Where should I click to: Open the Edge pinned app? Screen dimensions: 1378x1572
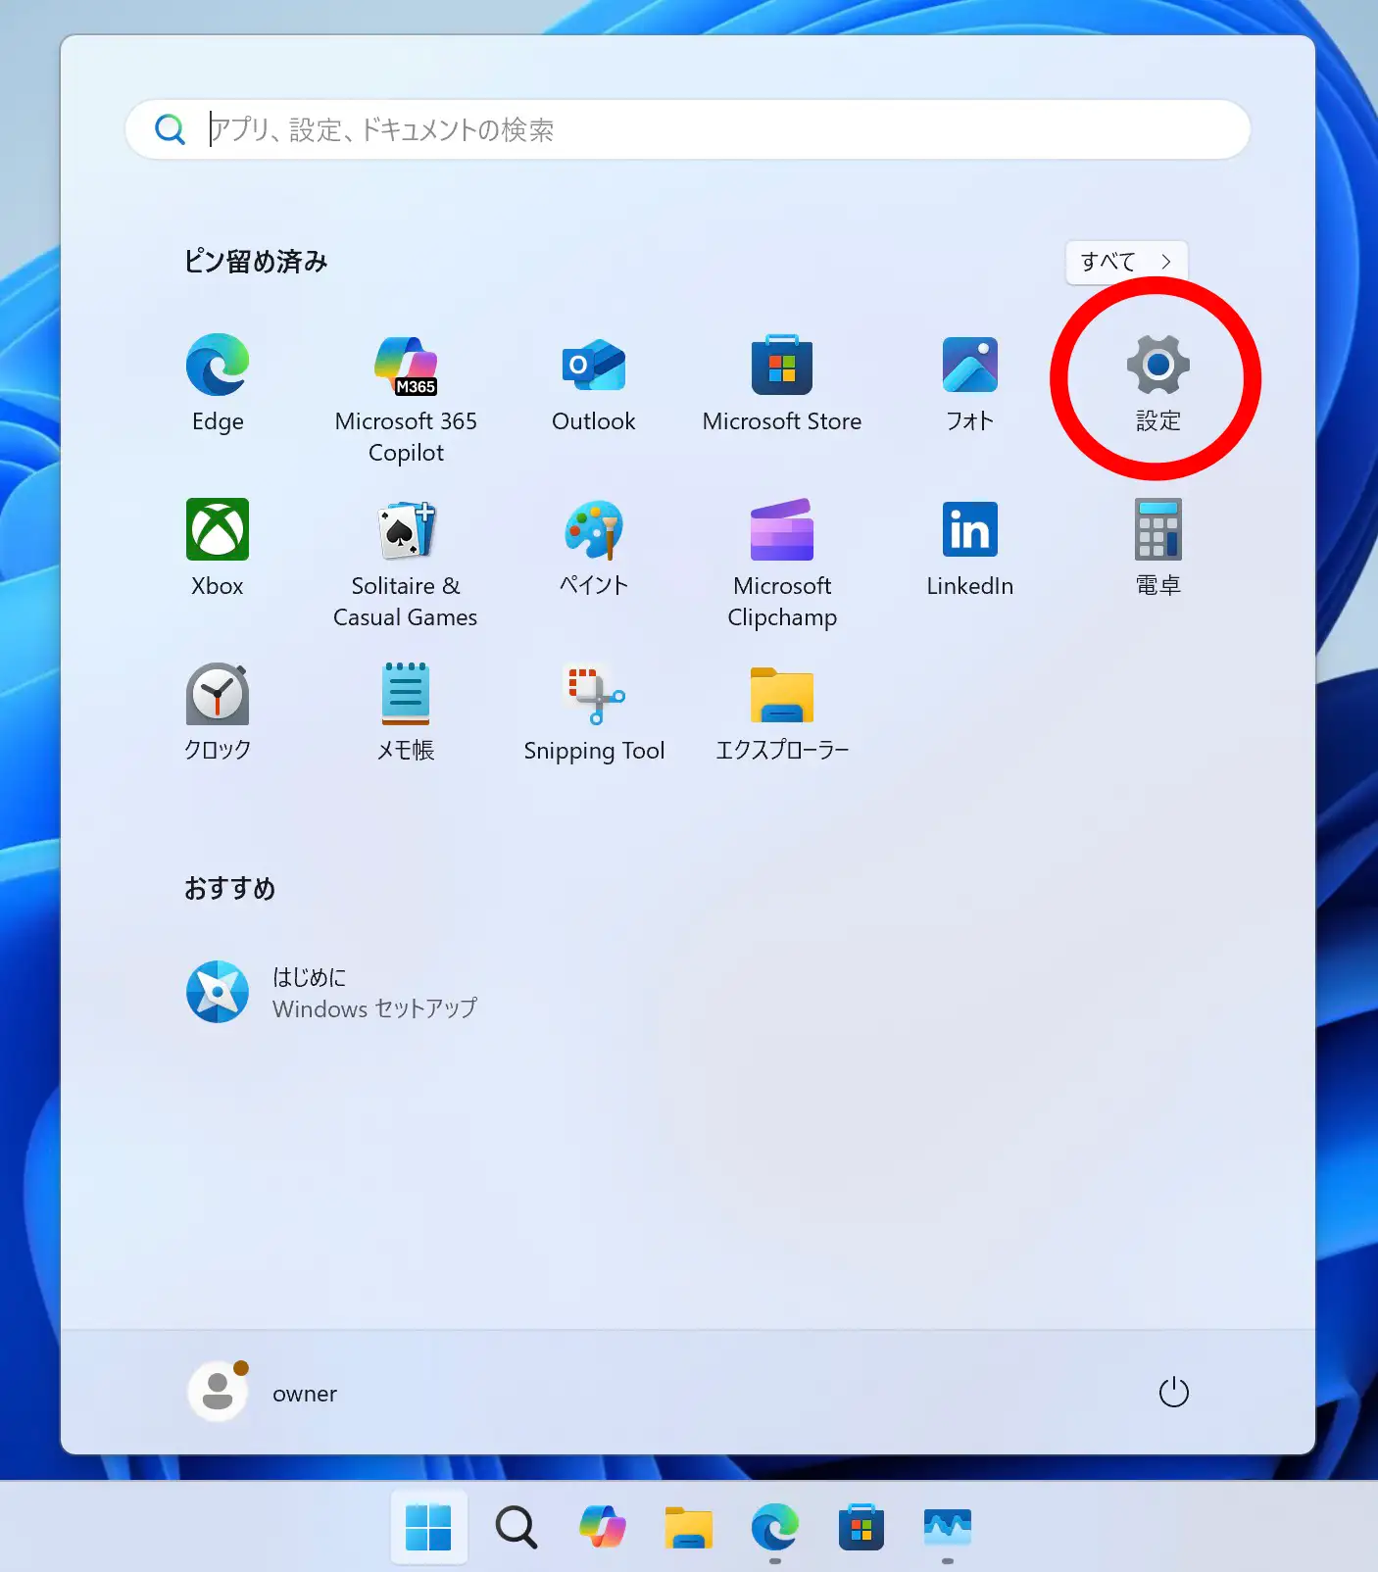tap(218, 384)
